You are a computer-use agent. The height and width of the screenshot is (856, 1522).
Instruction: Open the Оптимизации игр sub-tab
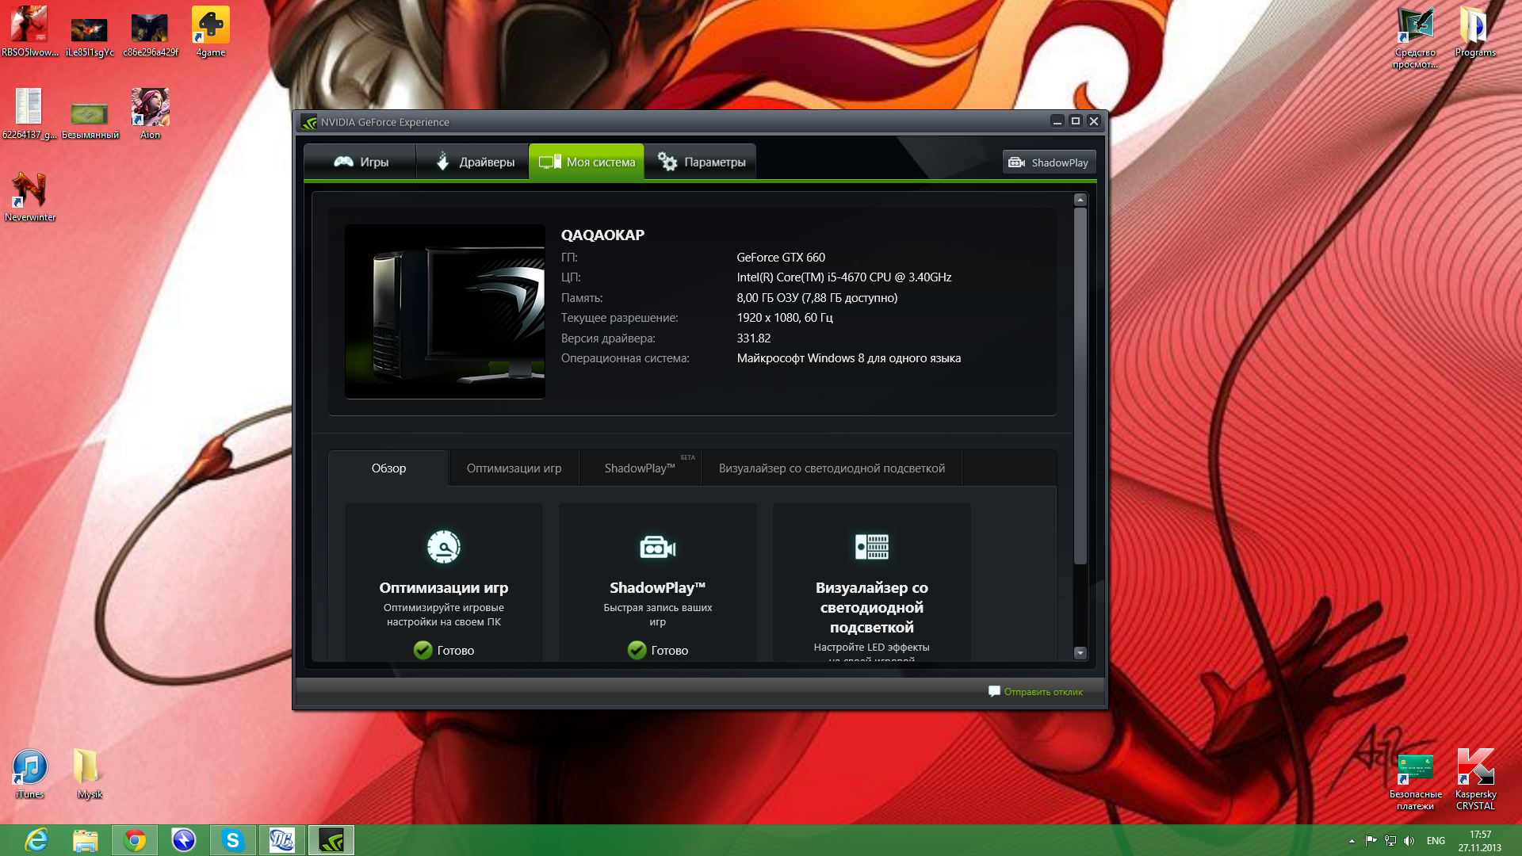tap(514, 468)
